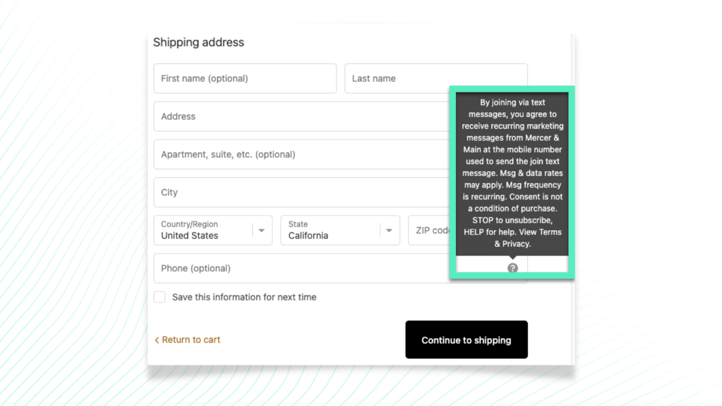Focus the First name (optional) field

pyautogui.click(x=245, y=78)
